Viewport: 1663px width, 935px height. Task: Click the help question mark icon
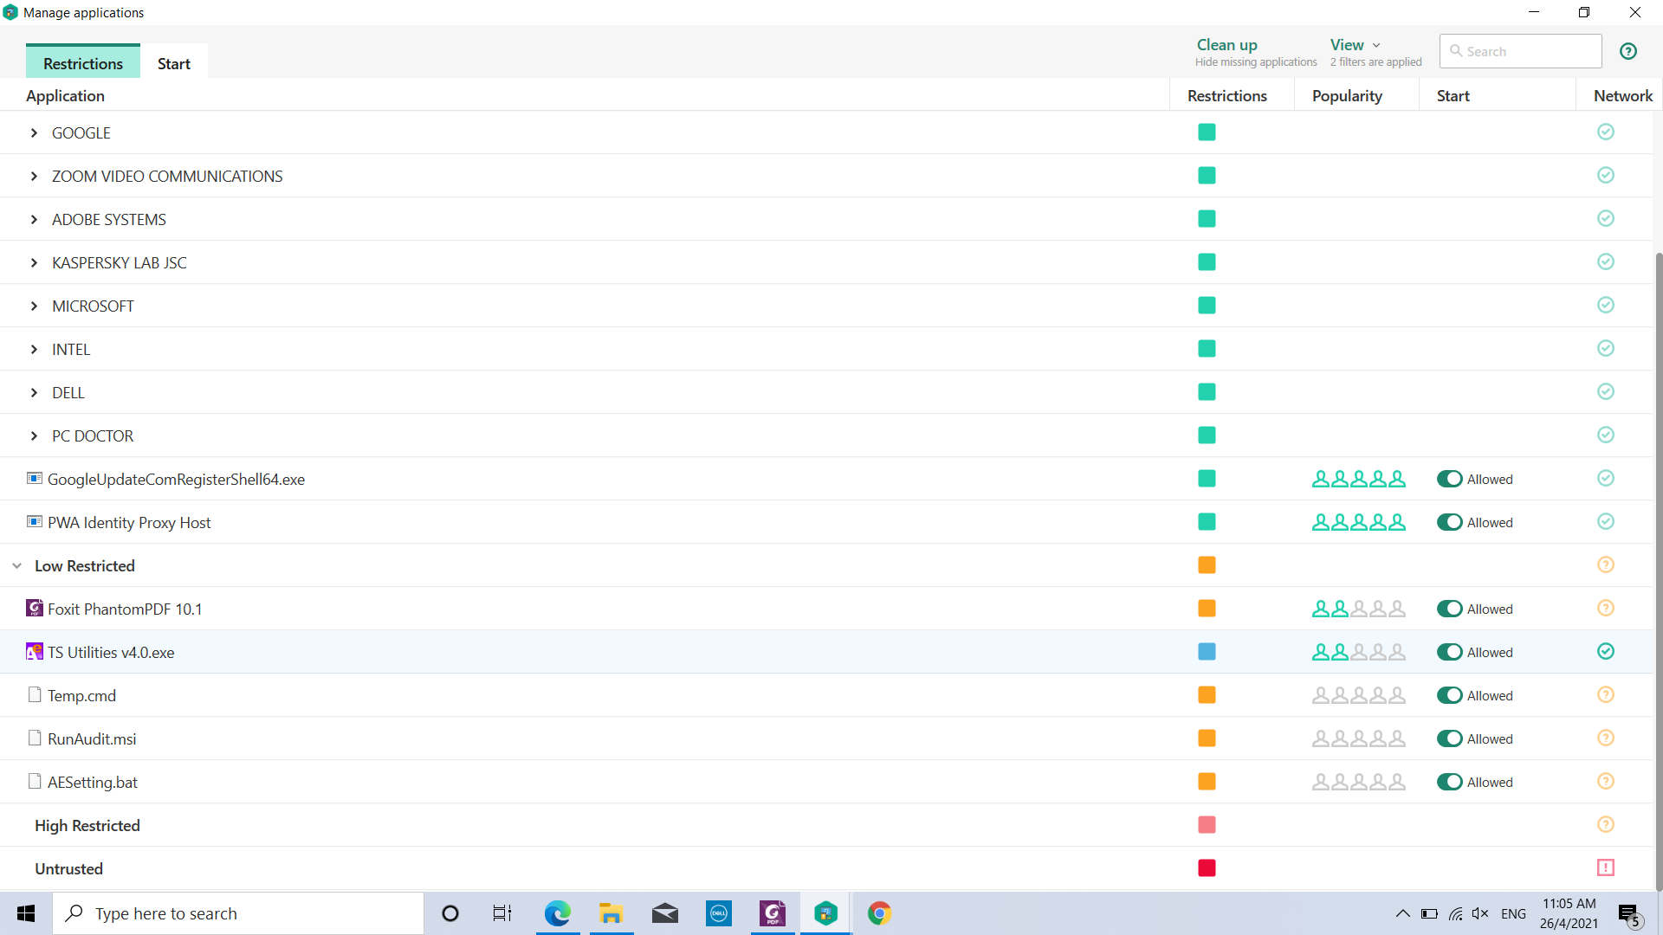click(1628, 51)
